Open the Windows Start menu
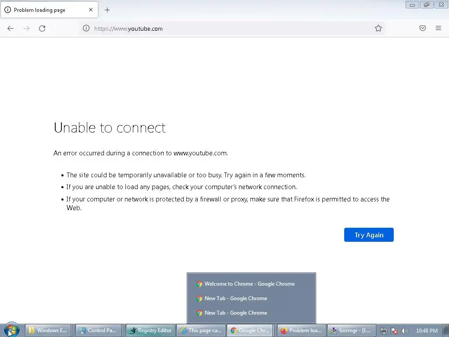 pyautogui.click(x=11, y=330)
